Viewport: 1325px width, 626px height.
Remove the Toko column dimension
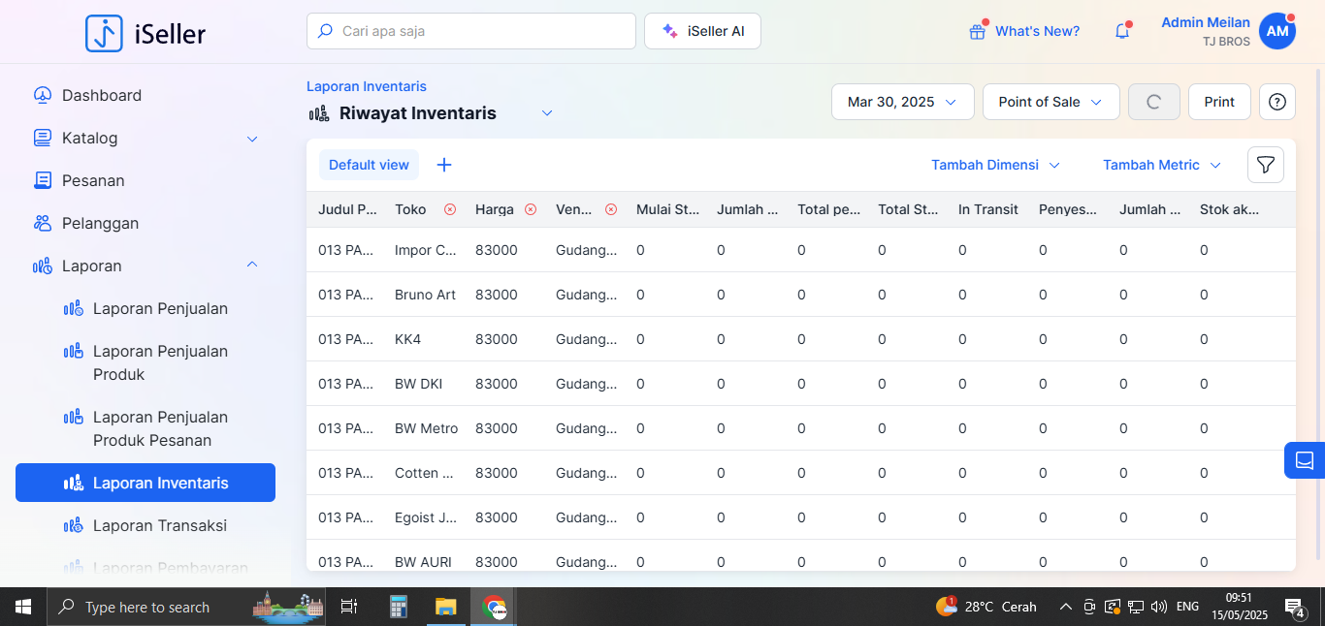[x=450, y=209]
